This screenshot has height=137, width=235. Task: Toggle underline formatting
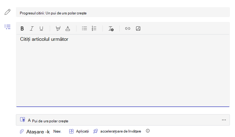point(41,28)
